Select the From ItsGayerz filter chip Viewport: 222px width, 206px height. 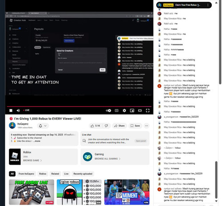(26, 174)
